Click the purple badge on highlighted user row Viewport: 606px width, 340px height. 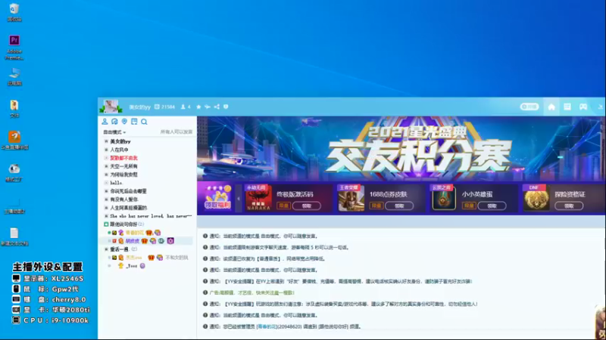pos(170,241)
